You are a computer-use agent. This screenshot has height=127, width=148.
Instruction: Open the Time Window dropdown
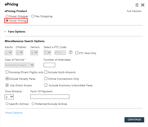click(x=9, y=97)
